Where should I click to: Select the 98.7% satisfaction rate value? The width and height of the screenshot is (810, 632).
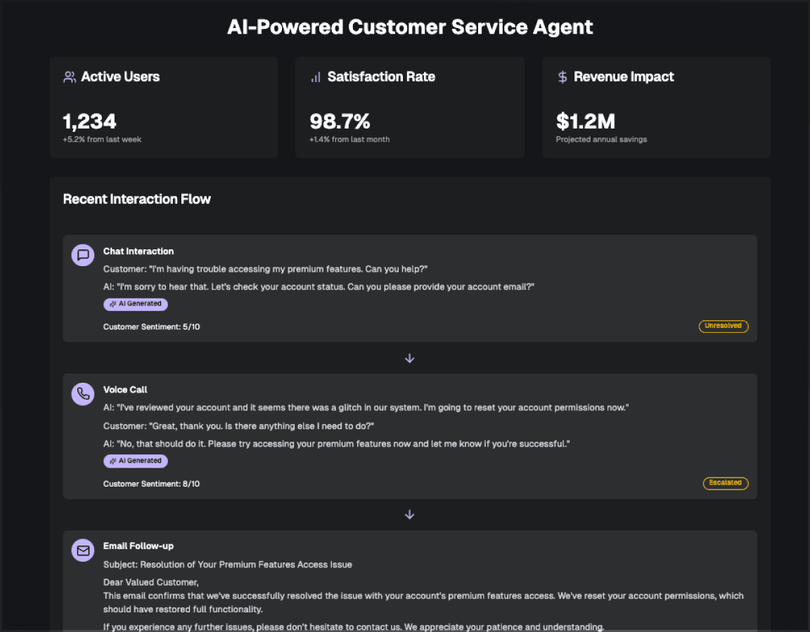(x=340, y=121)
